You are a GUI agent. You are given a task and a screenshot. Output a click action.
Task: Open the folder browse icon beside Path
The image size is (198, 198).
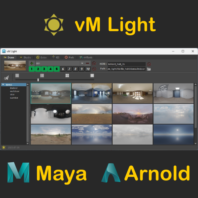pos(149,69)
